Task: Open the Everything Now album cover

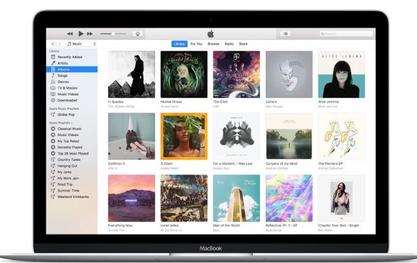Action: 131,198
